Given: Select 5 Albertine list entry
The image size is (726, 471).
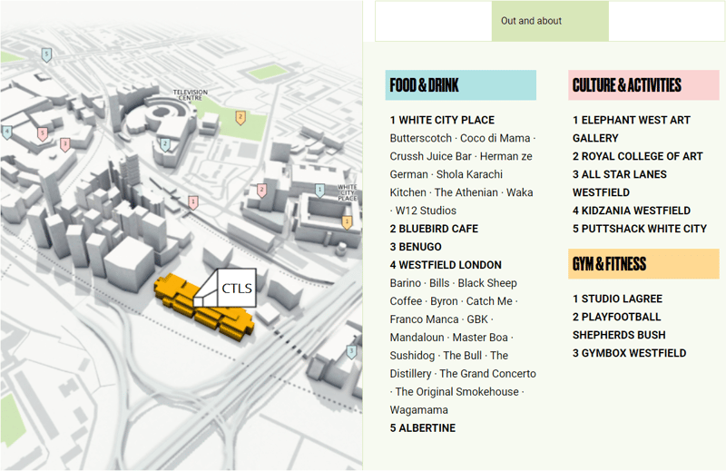Looking at the screenshot, I should pyautogui.click(x=423, y=427).
